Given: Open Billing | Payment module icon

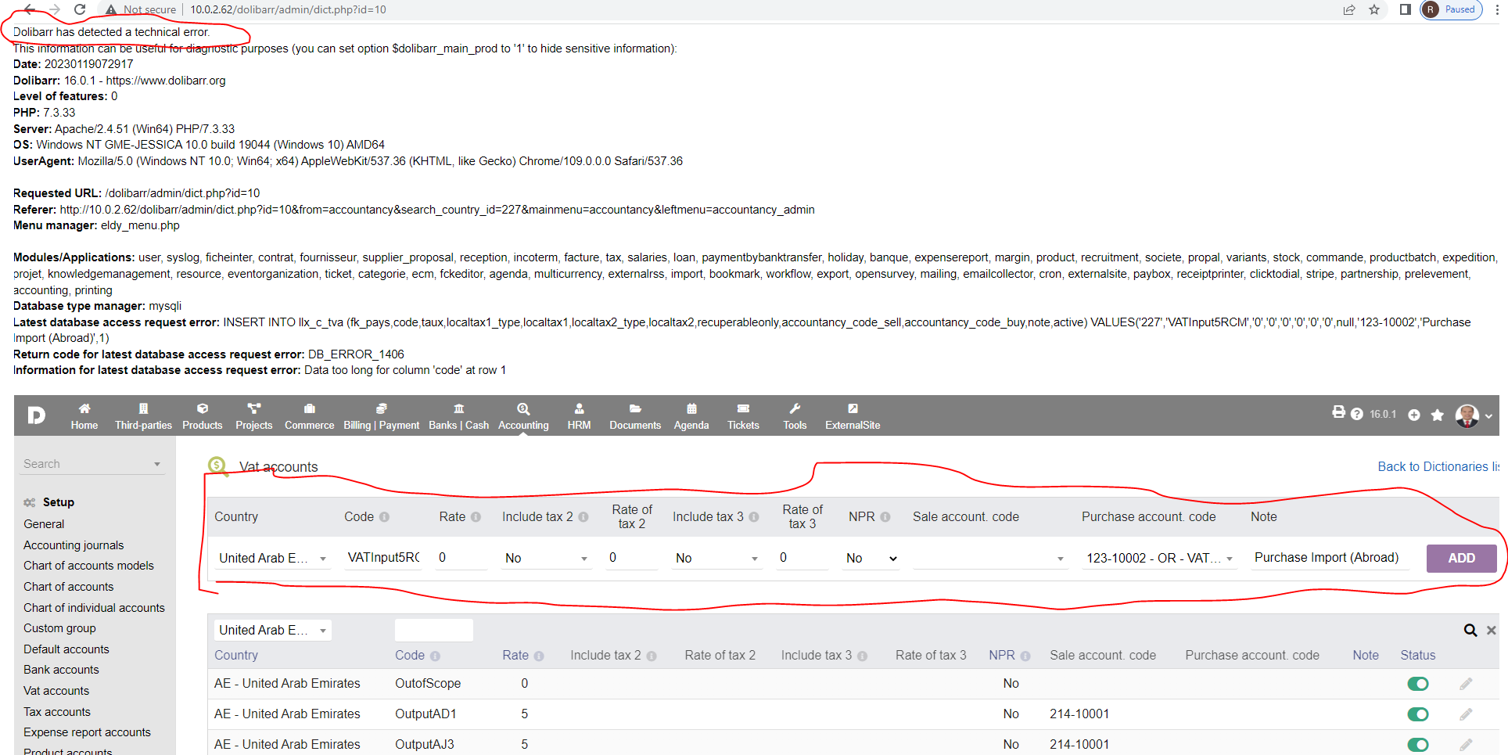Looking at the screenshot, I should (382, 408).
